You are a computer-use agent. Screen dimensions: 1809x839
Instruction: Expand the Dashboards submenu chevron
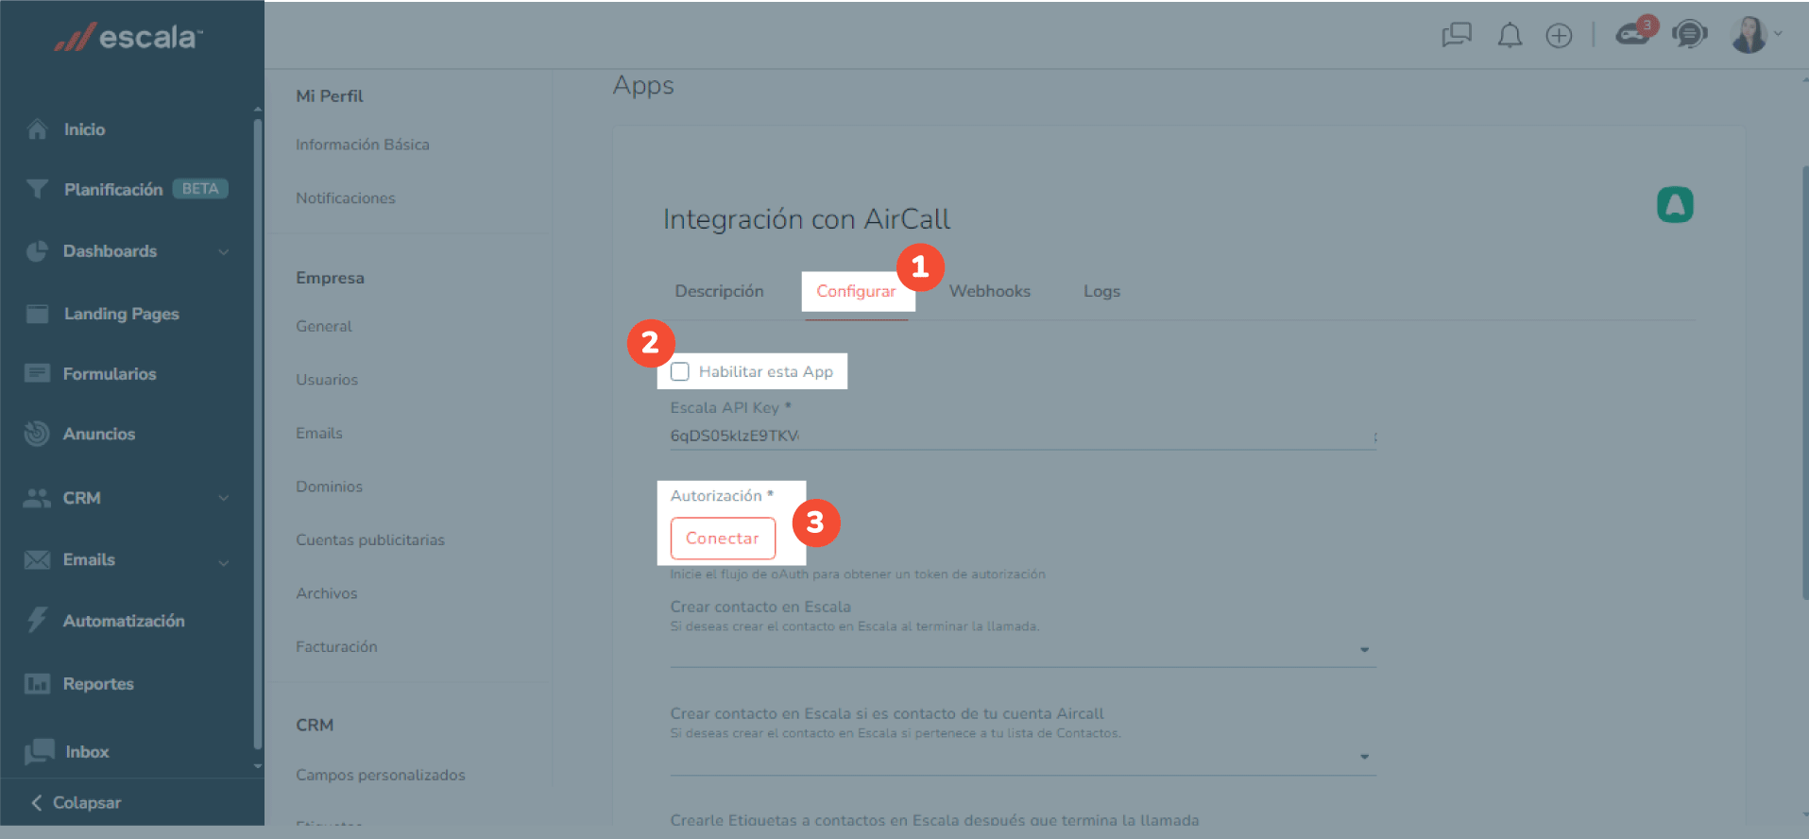[224, 251]
